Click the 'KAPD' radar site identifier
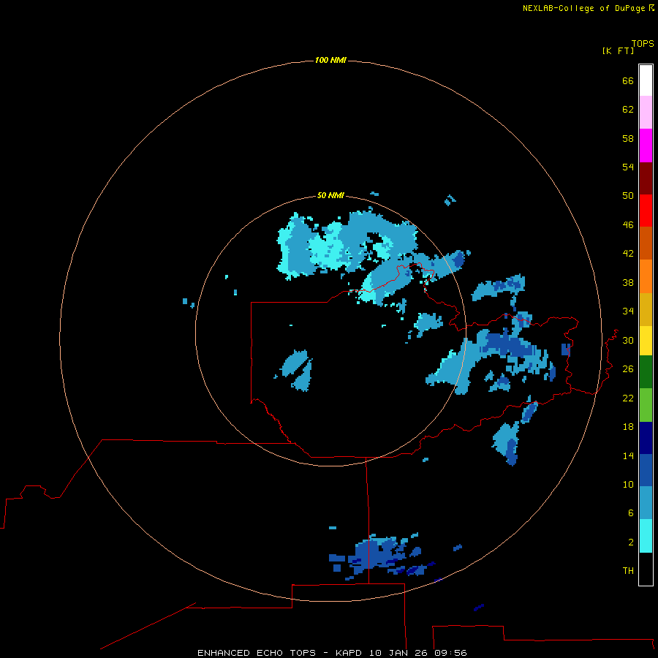The width and height of the screenshot is (658, 658). 350,653
